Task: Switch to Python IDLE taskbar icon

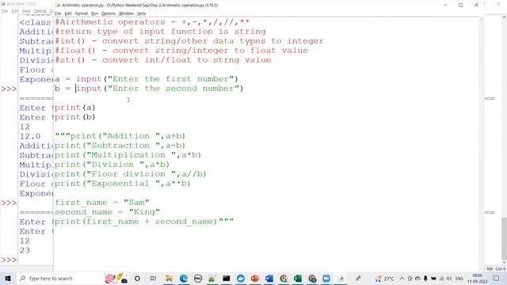Action: click(341, 278)
